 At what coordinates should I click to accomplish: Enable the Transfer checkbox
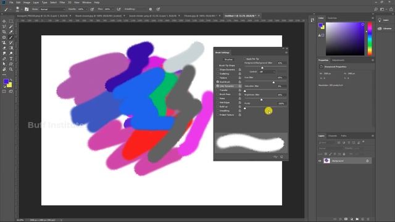pyautogui.click(x=218, y=90)
